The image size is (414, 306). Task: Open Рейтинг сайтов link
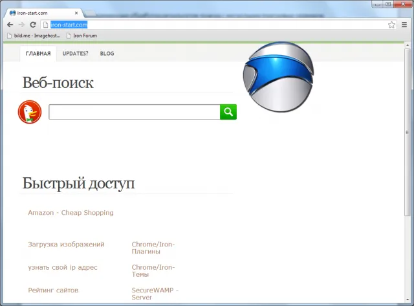[53, 290]
